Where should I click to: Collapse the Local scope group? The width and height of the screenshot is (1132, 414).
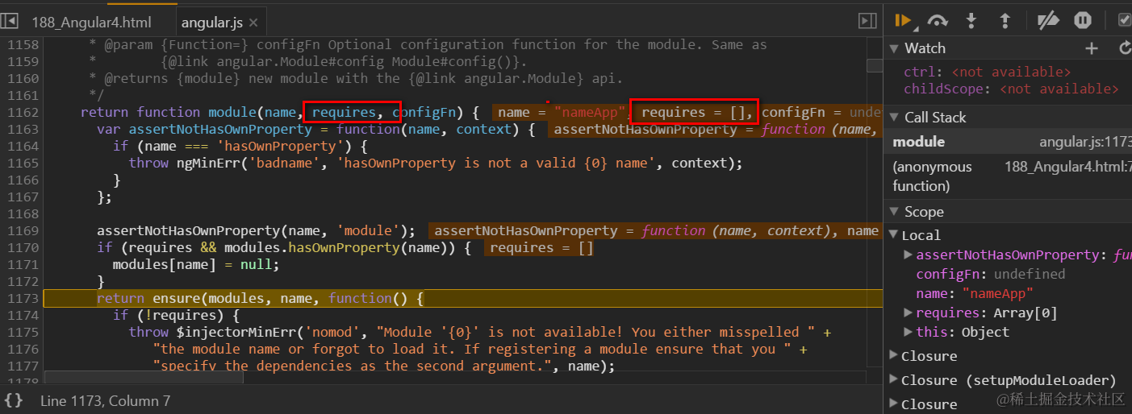(x=894, y=234)
